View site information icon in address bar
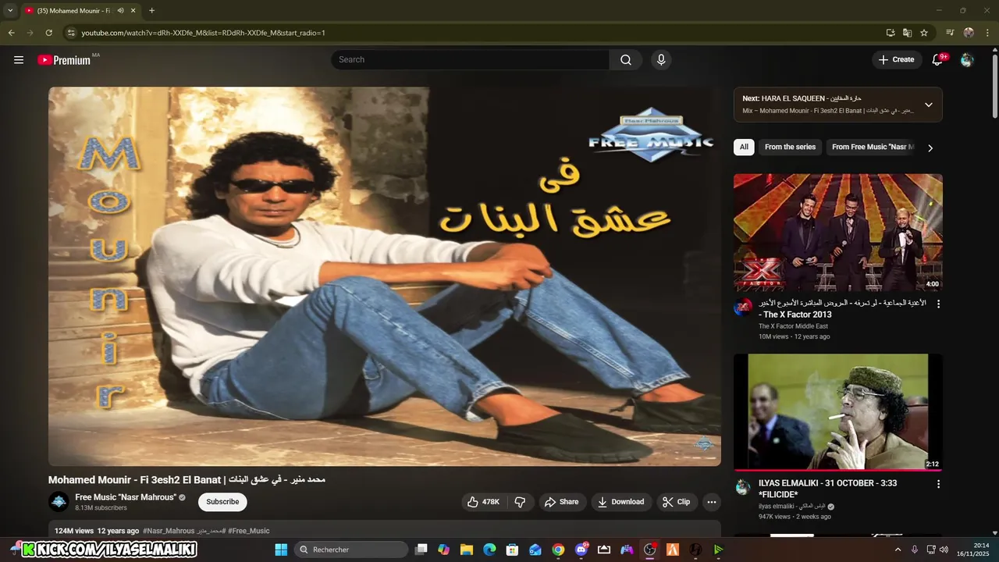Viewport: 999px width, 562px height. pyautogui.click(x=70, y=33)
